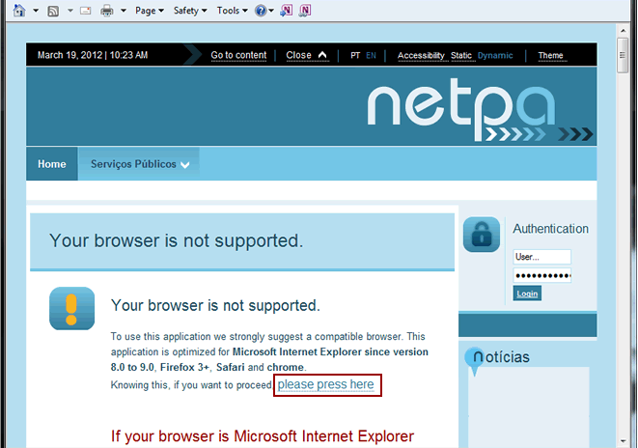Viewport: 638px width, 448px height.
Task: Switch language to PT
Action: pos(355,55)
